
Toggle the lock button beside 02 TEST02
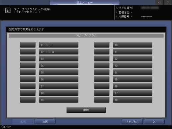(x=28, y=52)
